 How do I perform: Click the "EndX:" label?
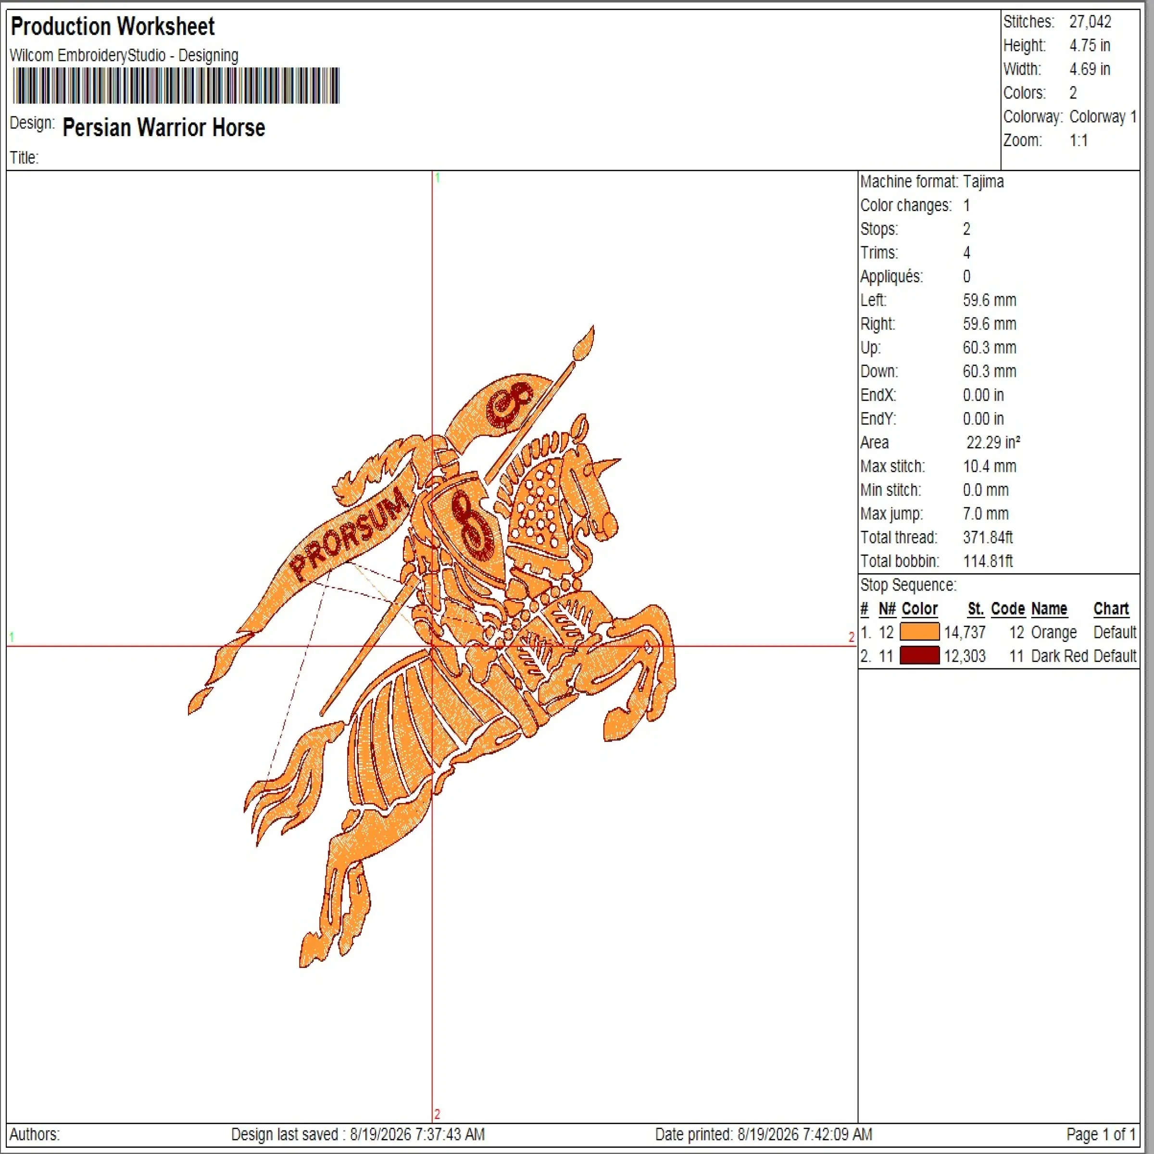point(878,395)
